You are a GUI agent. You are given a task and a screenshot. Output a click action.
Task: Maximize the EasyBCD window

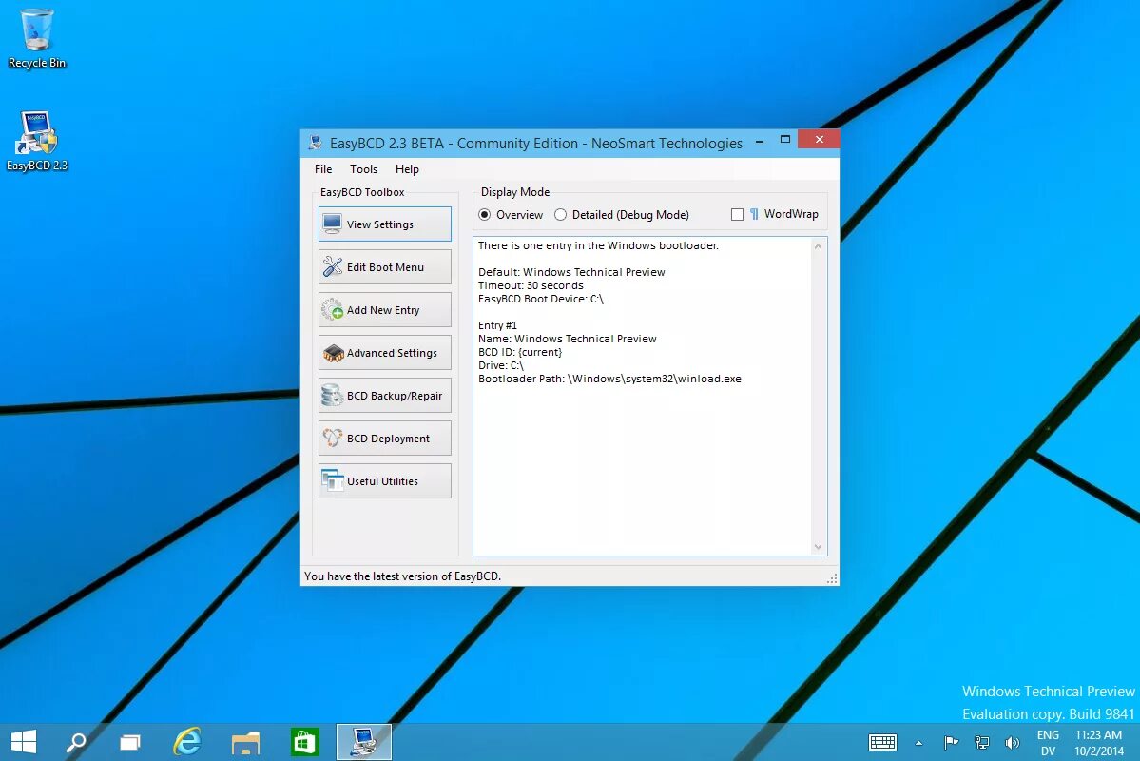tap(785, 140)
